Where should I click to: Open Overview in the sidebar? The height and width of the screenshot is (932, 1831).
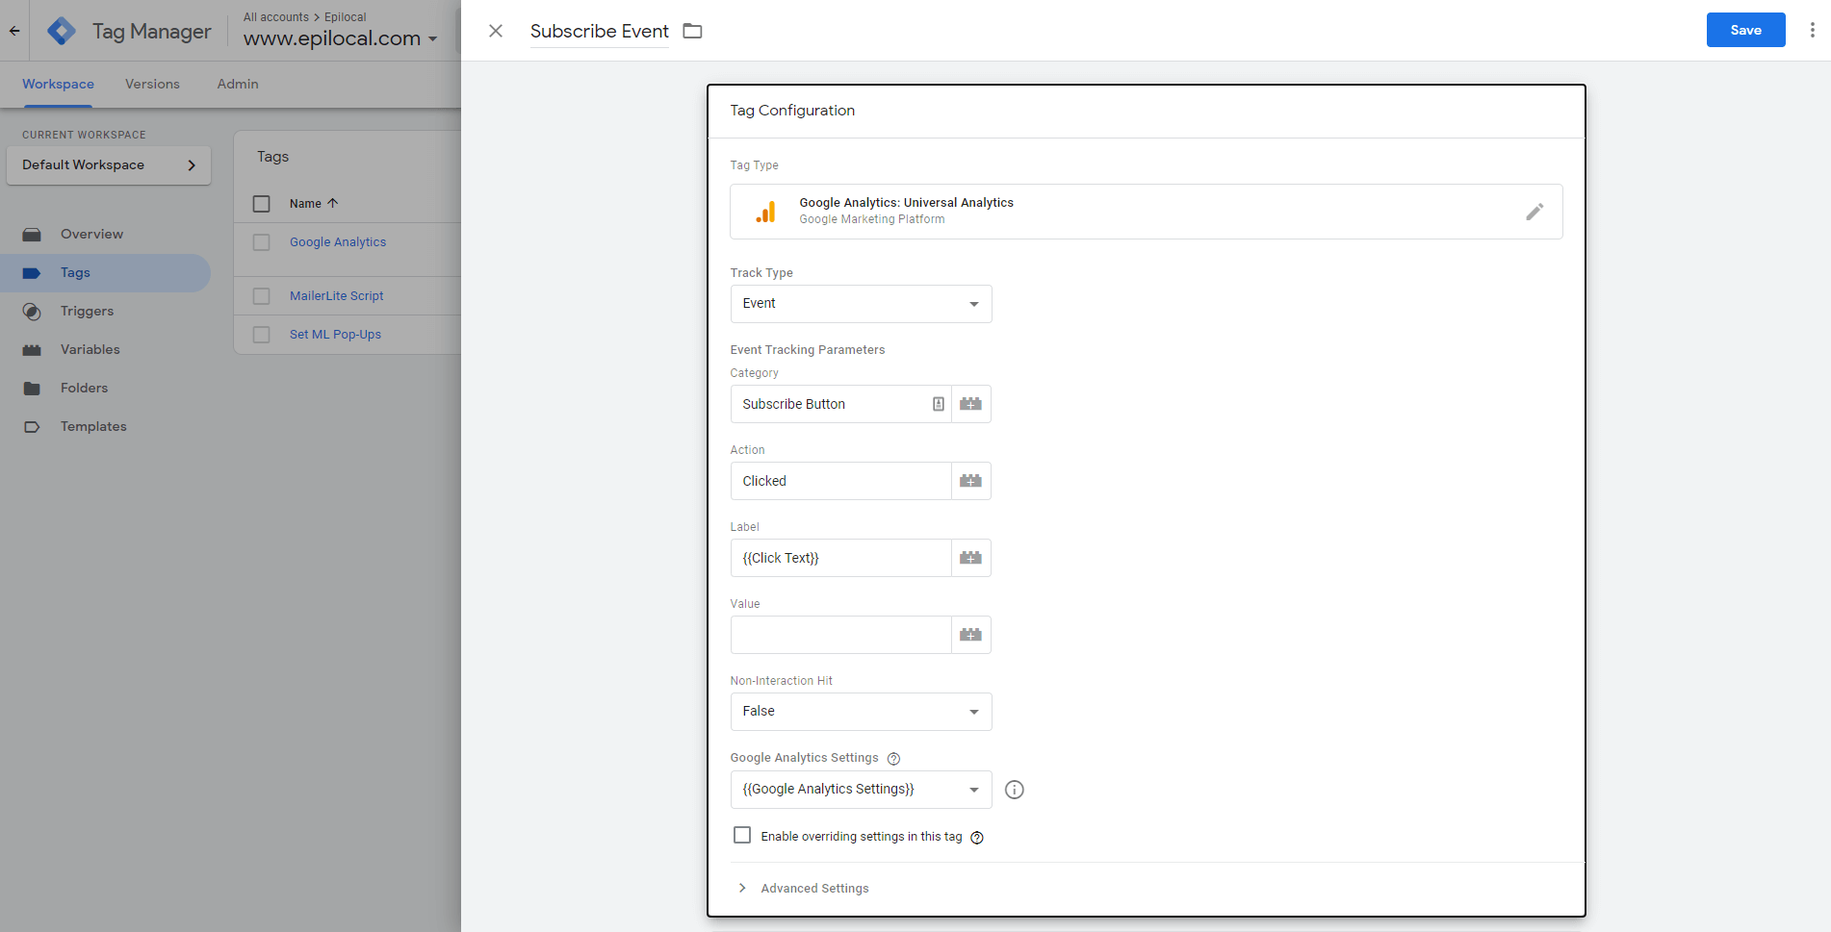91,235
